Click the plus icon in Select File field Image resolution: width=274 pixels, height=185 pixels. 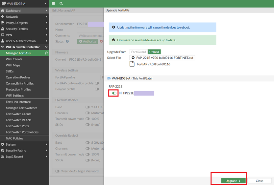(133, 58)
